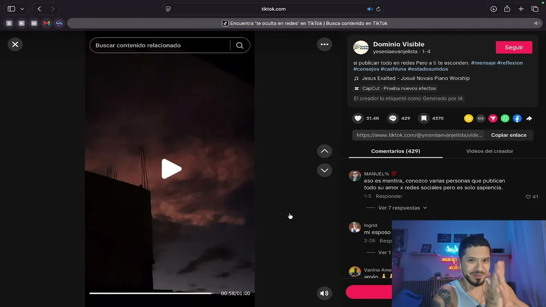Follow Dominio Visible with Seguir button

[x=514, y=47]
